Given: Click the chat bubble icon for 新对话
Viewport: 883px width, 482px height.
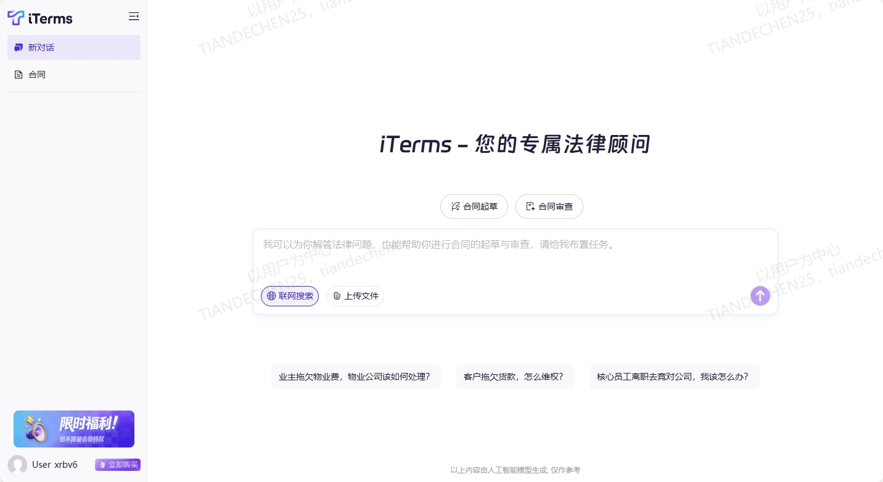Looking at the screenshot, I should (x=18, y=47).
